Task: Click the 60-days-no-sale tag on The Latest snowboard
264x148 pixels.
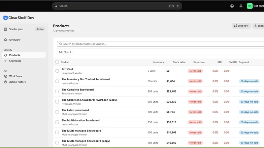Action: [249, 112]
